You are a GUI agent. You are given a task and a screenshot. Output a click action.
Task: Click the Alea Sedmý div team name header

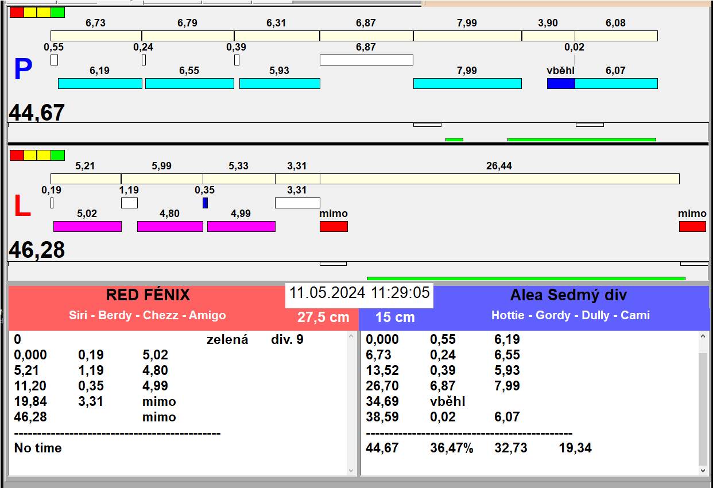pyautogui.click(x=568, y=295)
